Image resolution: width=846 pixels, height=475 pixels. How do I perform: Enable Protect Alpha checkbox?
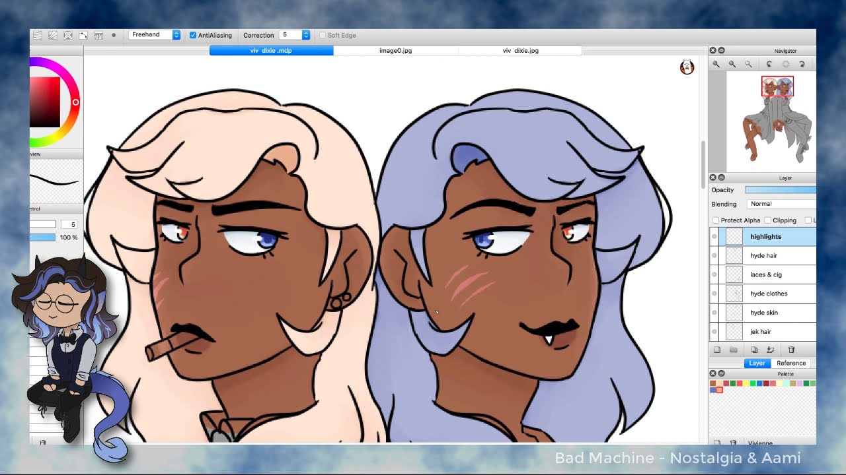pyautogui.click(x=716, y=220)
